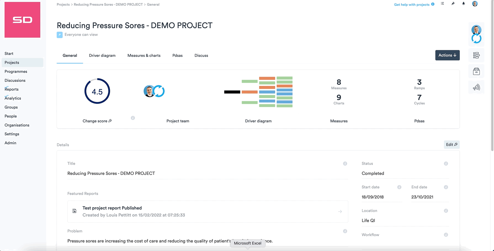The image size is (494, 251).
Task: Switch to the Driver diagram tab
Action: coord(102,55)
